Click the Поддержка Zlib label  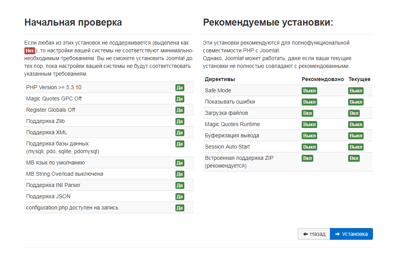(x=45, y=121)
